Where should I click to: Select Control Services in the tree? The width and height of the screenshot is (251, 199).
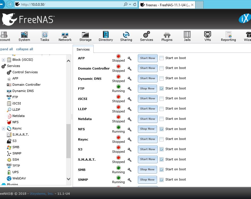tap(25, 72)
